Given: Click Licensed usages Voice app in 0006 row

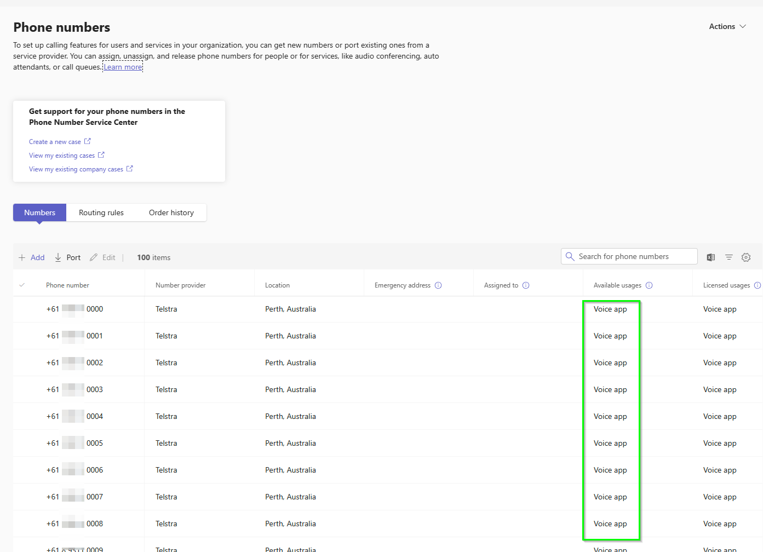Looking at the screenshot, I should 720,470.
